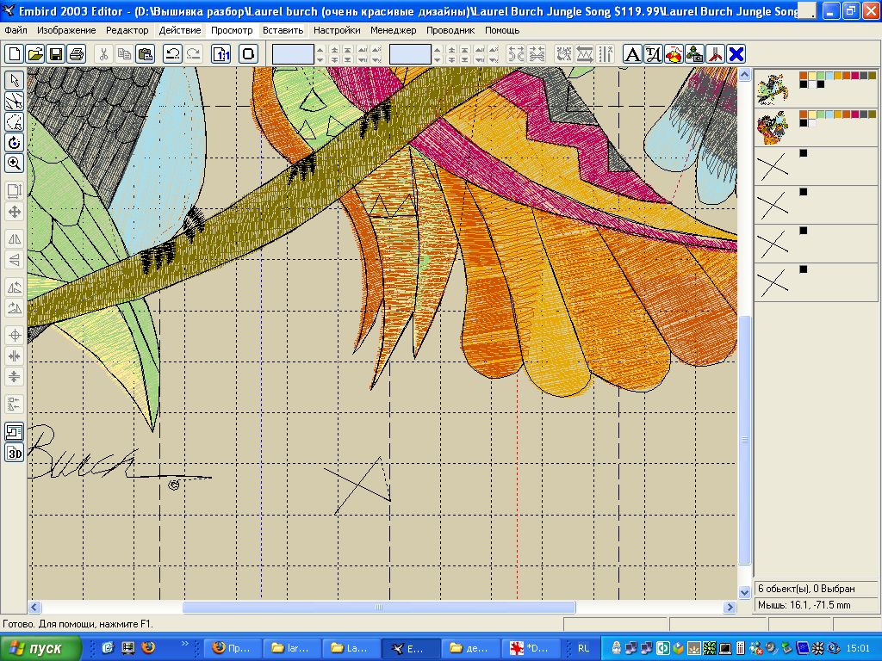The height and width of the screenshot is (661, 882).
Task: Open the Файл menu
Action: point(16,30)
